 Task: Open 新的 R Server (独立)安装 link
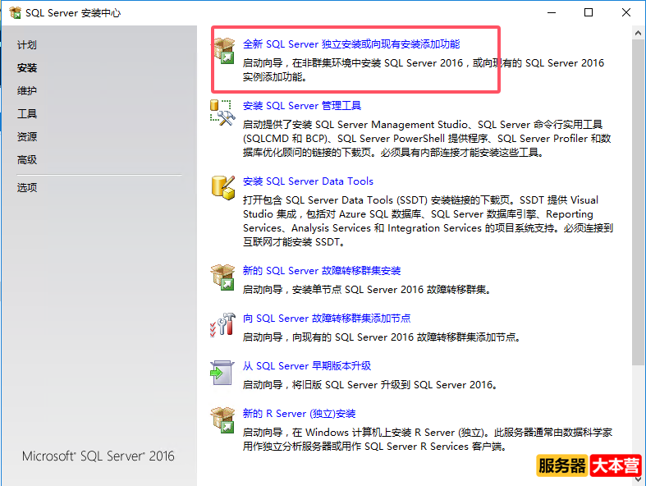pos(299,414)
